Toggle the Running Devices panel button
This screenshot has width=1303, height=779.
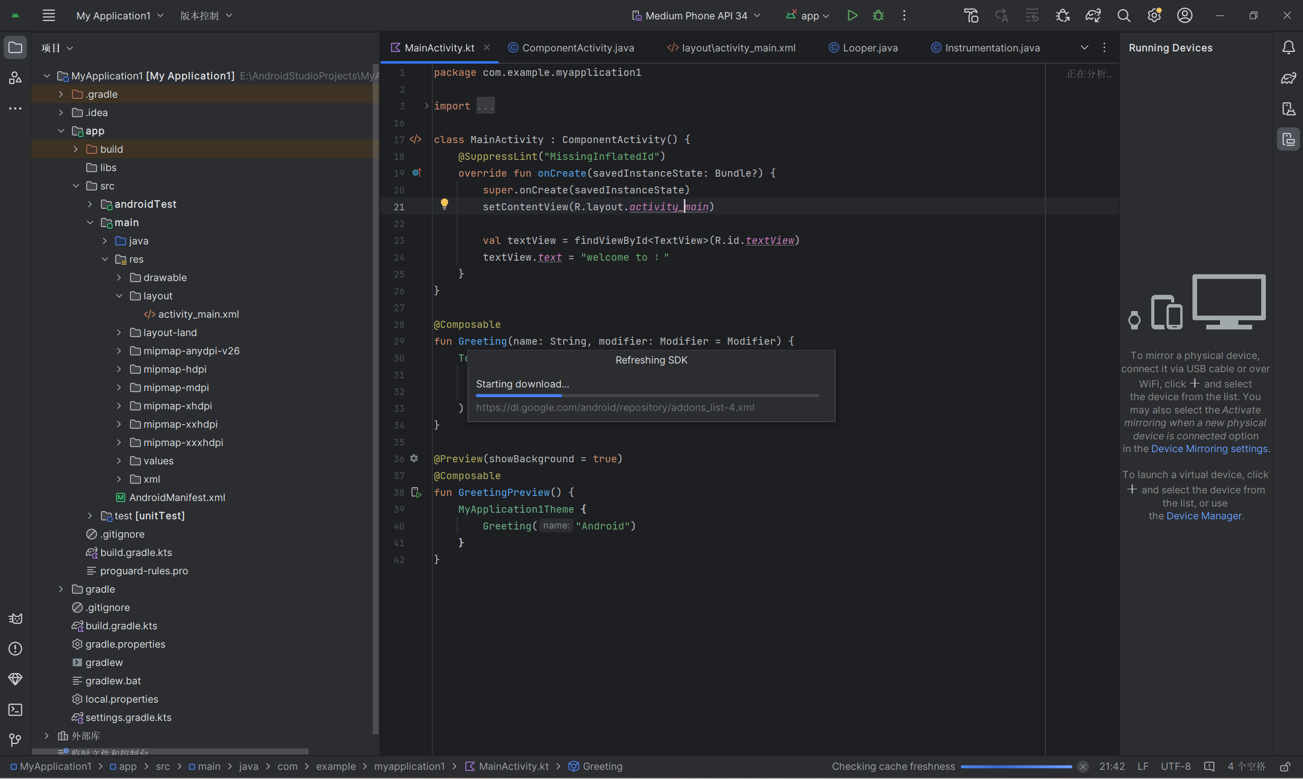tap(1288, 140)
